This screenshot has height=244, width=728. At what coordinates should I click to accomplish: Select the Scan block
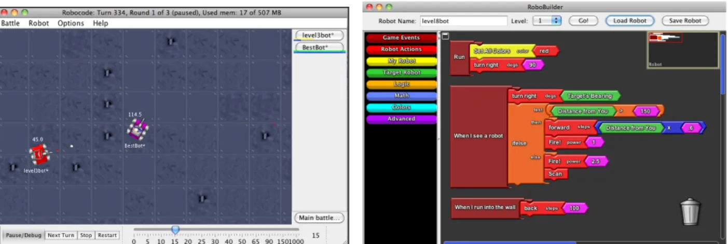556,174
